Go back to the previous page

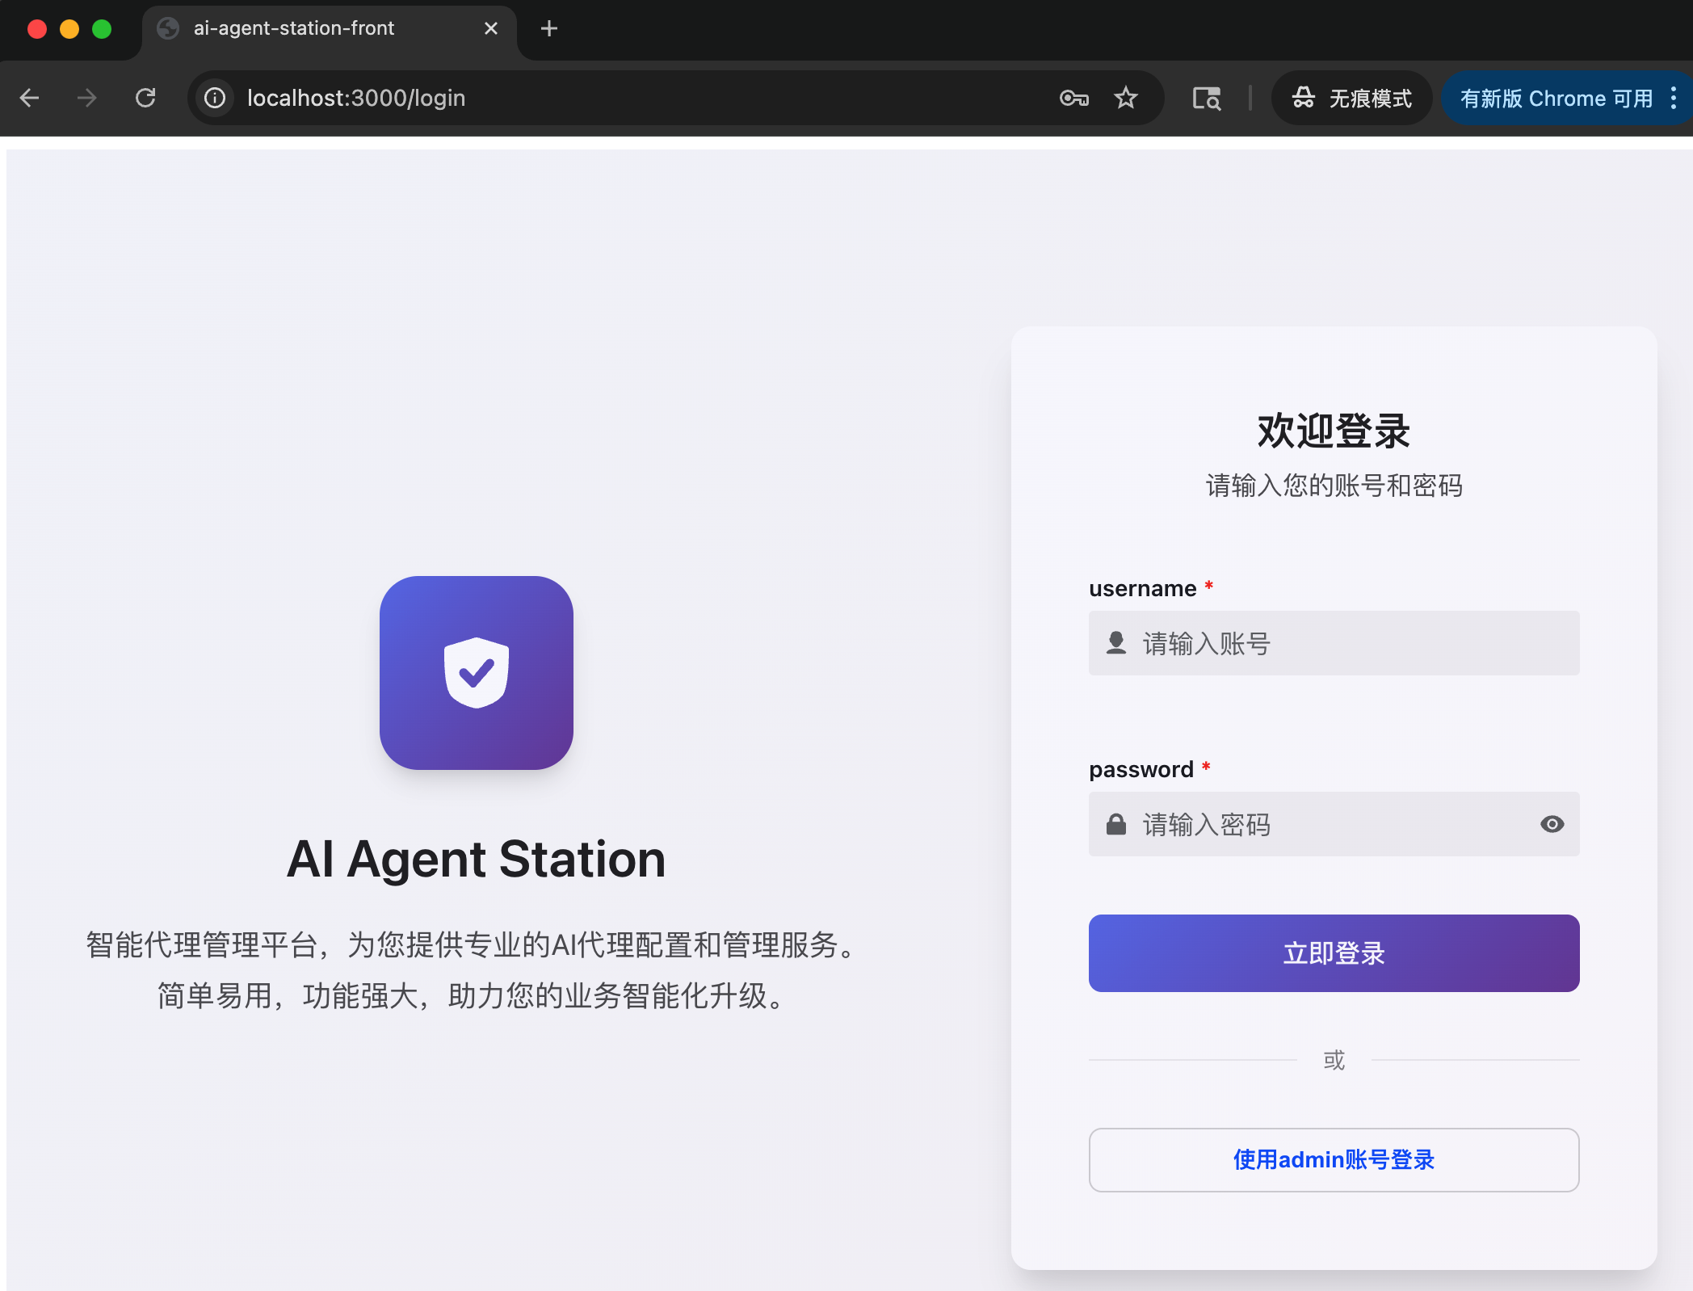(30, 99)
